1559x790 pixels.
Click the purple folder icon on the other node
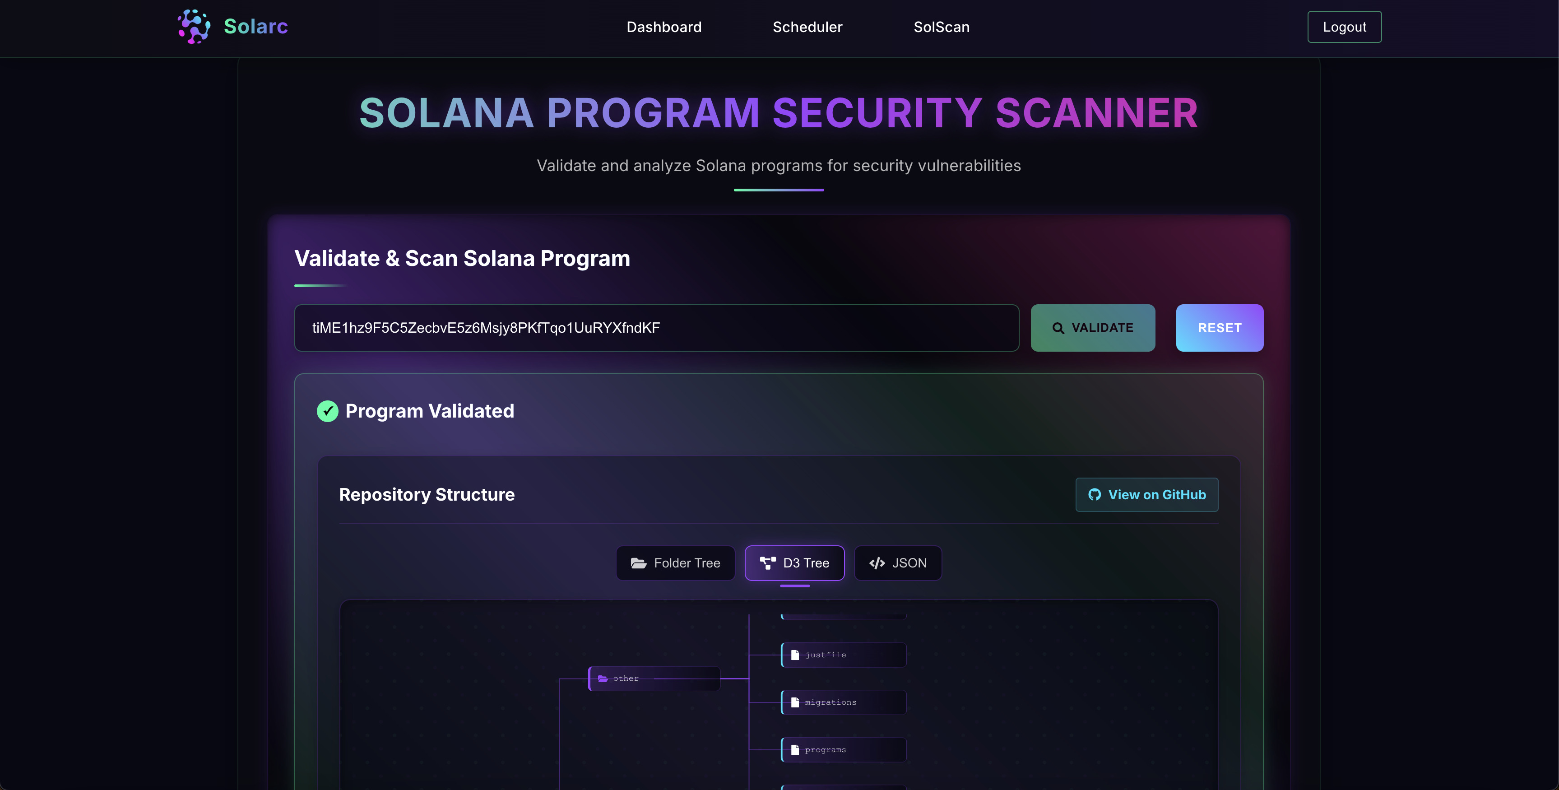click(603, 678)
